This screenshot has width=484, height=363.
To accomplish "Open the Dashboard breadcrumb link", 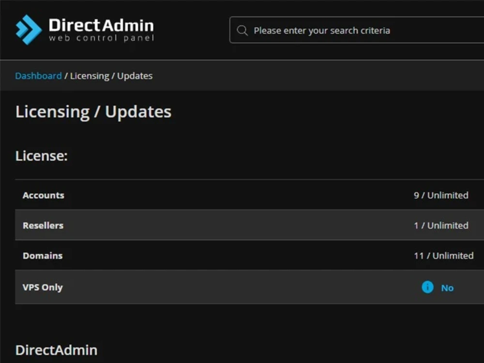I will (38, 76).
